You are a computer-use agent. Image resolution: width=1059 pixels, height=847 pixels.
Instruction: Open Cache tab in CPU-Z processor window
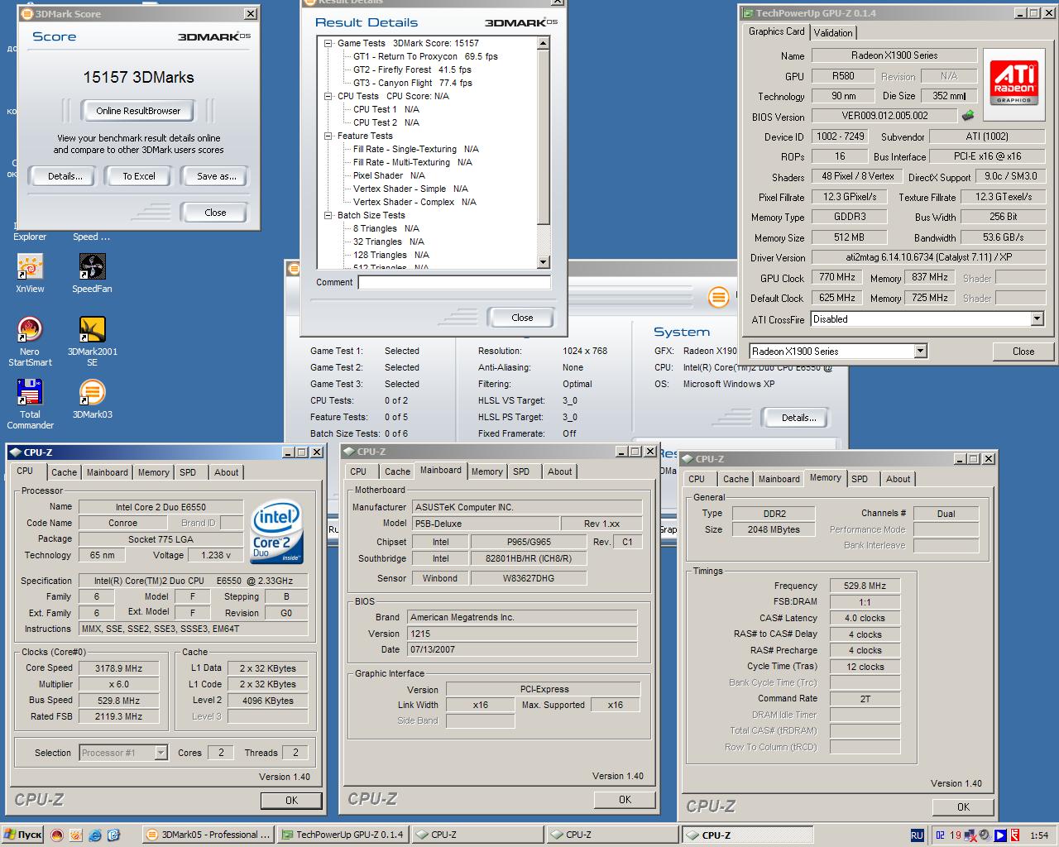(x=64, y=472)
